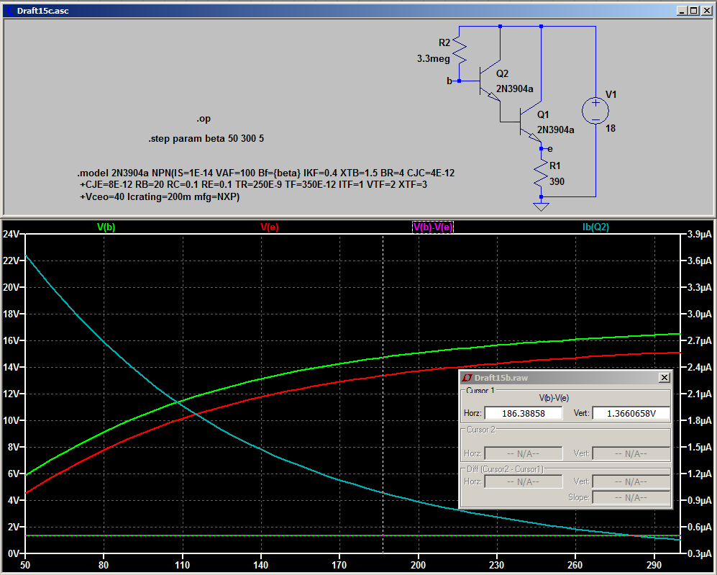717x575 pixels.
Task: Click the .op directive text
Action: click(204, 119)
